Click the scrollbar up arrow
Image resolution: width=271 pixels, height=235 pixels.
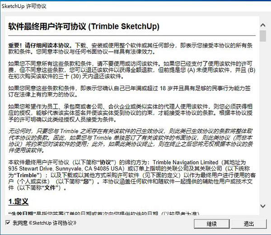(x=263, y=26)
